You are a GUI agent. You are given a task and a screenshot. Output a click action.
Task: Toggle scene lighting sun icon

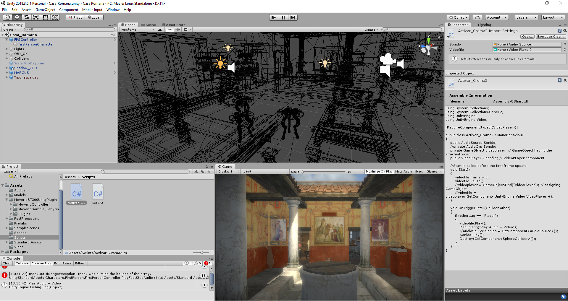(x=170, y=30)
